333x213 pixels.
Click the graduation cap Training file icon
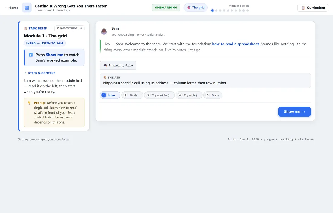pyautogui.click(x=105, y=66)
